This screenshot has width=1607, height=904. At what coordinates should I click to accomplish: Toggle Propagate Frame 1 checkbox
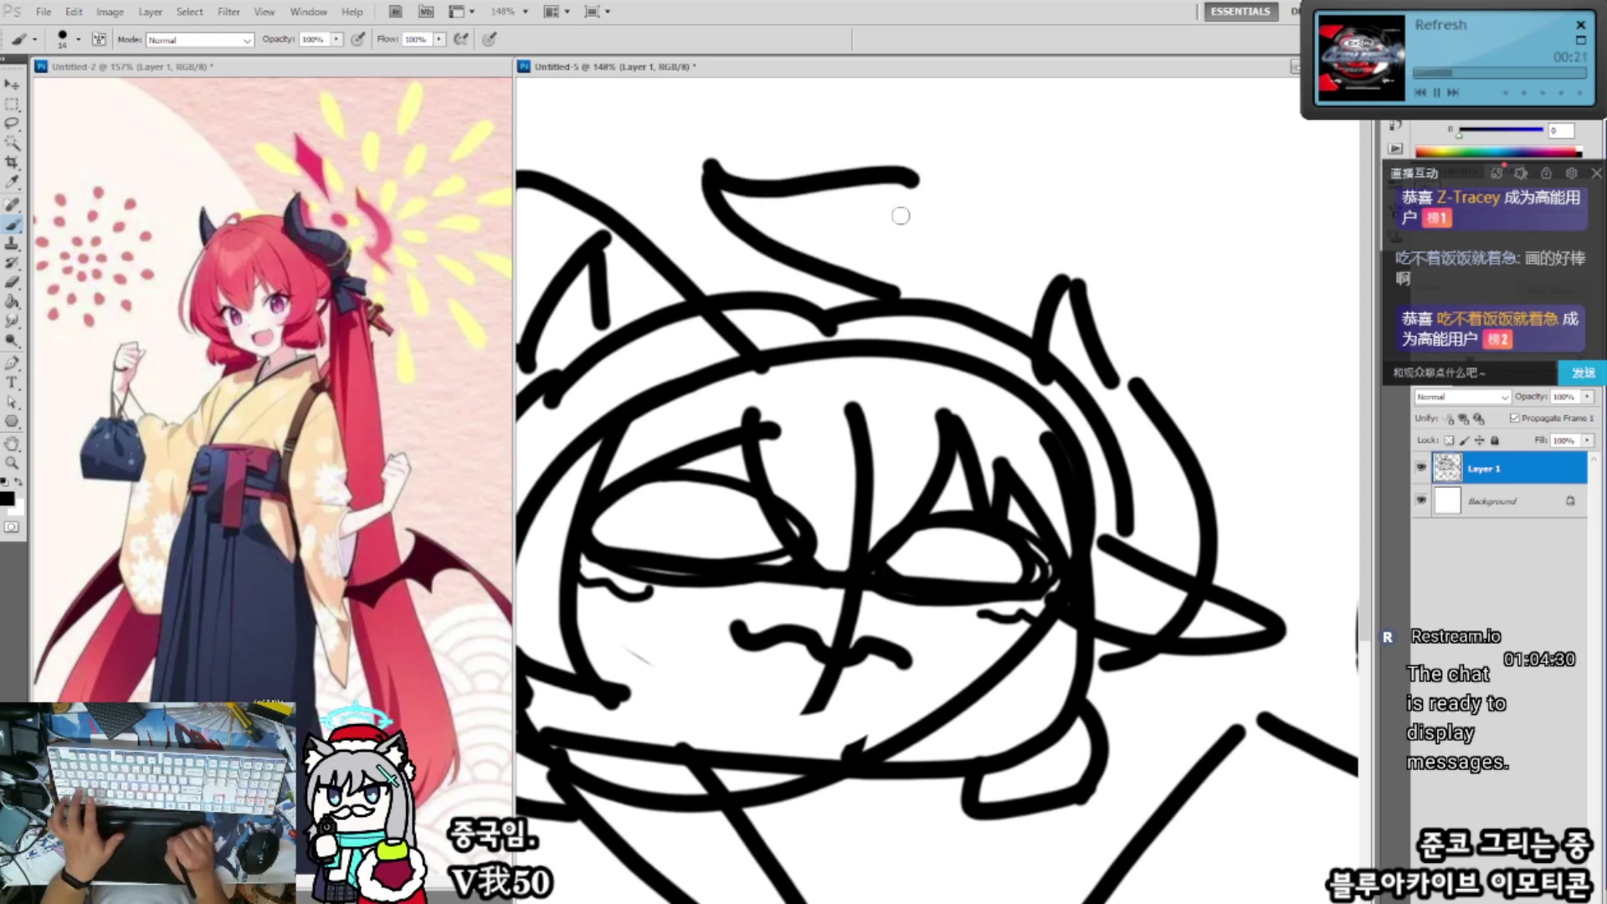point(1515,418)
